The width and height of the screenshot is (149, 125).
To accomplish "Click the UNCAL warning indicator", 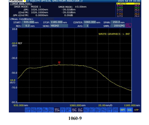I will pyautogui.click(x=128, y=25).
